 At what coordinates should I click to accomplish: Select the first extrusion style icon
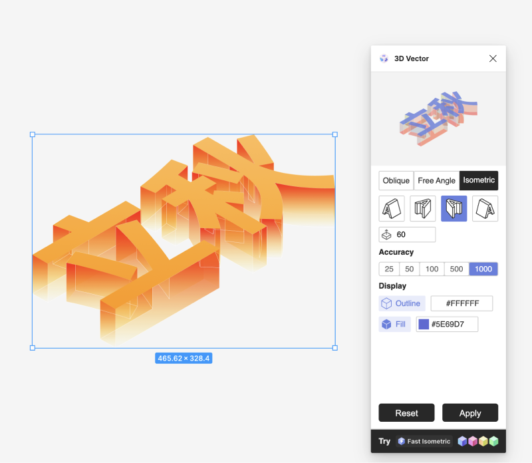click(x=391, y=208)
